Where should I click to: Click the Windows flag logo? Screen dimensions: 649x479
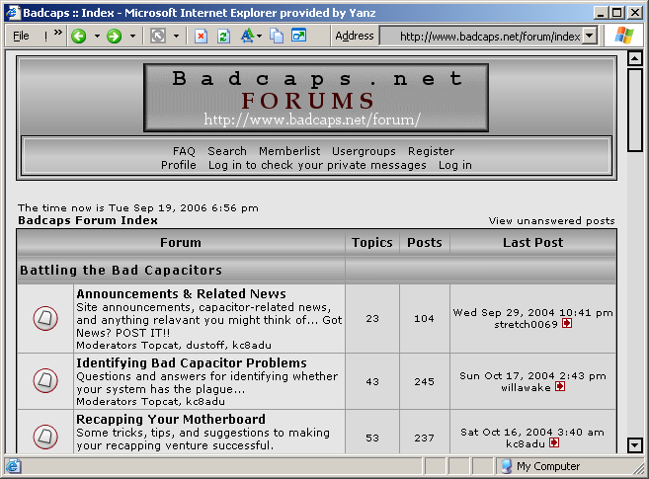[624, 36]
